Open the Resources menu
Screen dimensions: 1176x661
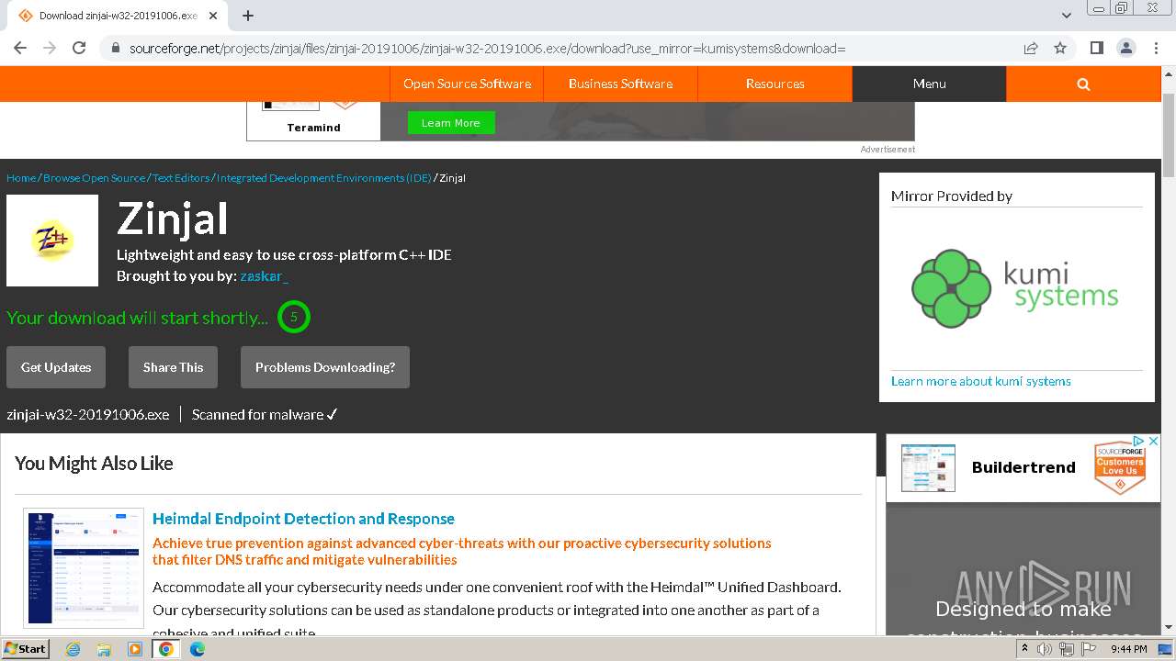[775, 84]
